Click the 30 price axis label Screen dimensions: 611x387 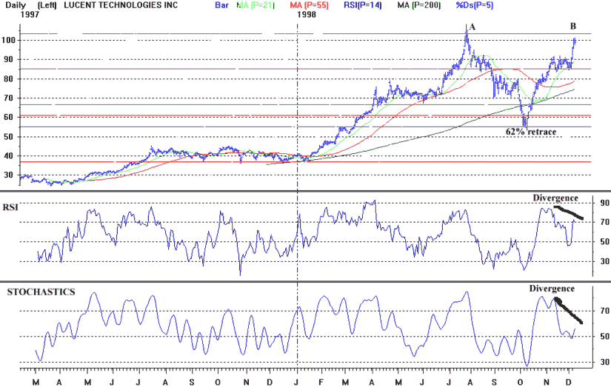point(8,175)
